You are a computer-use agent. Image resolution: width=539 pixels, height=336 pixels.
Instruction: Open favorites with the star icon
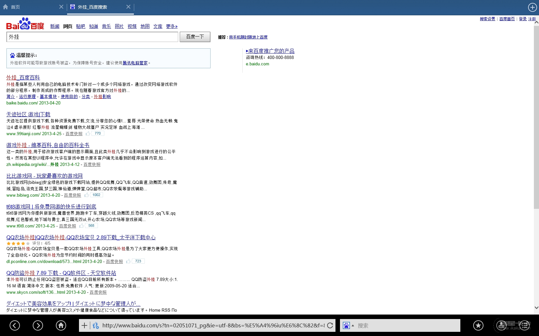pos(478,325)
